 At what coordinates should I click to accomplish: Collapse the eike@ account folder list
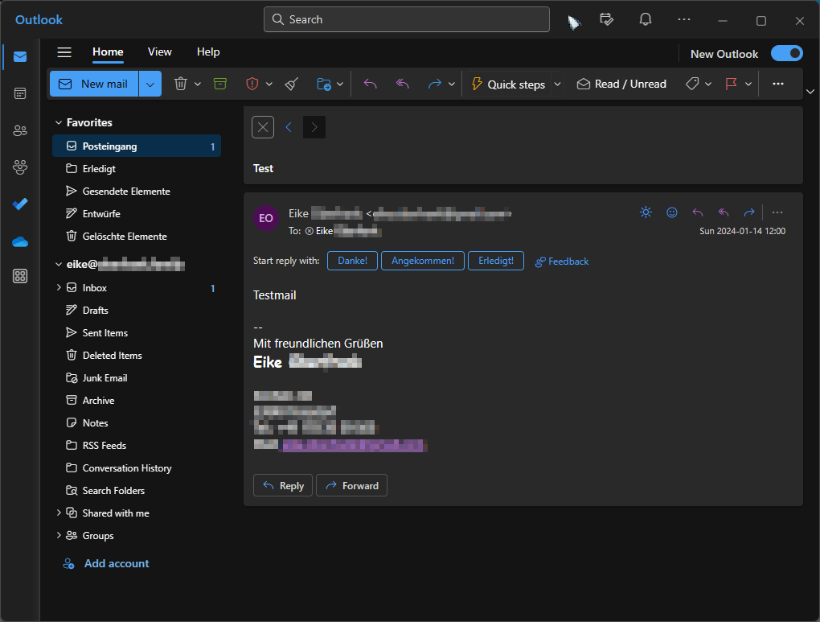click(59, 265)
